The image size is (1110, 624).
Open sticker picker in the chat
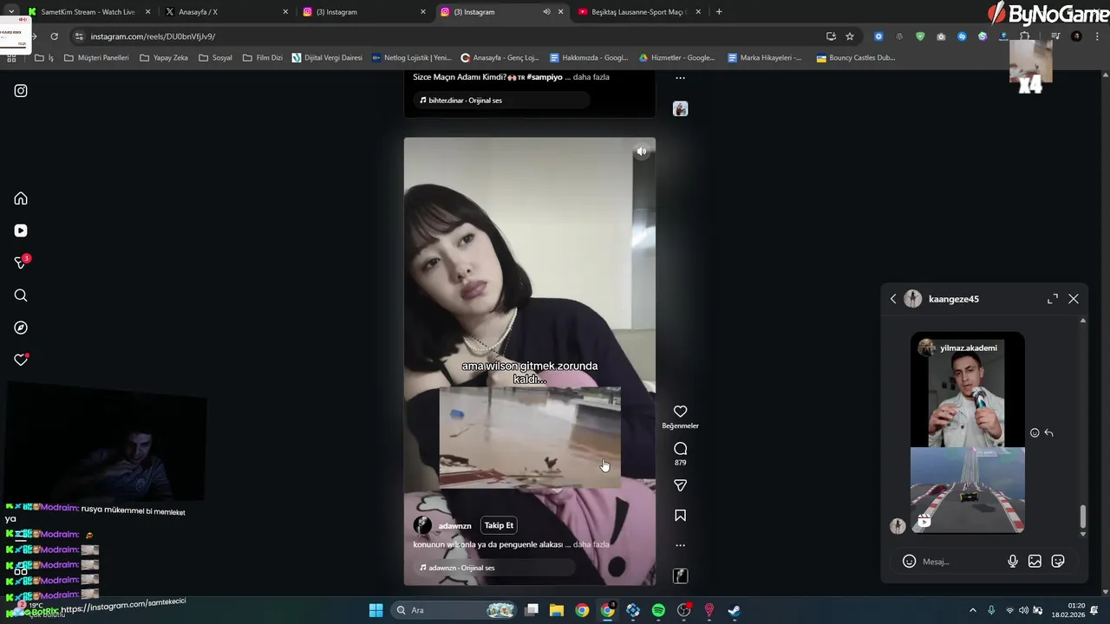1058,562
